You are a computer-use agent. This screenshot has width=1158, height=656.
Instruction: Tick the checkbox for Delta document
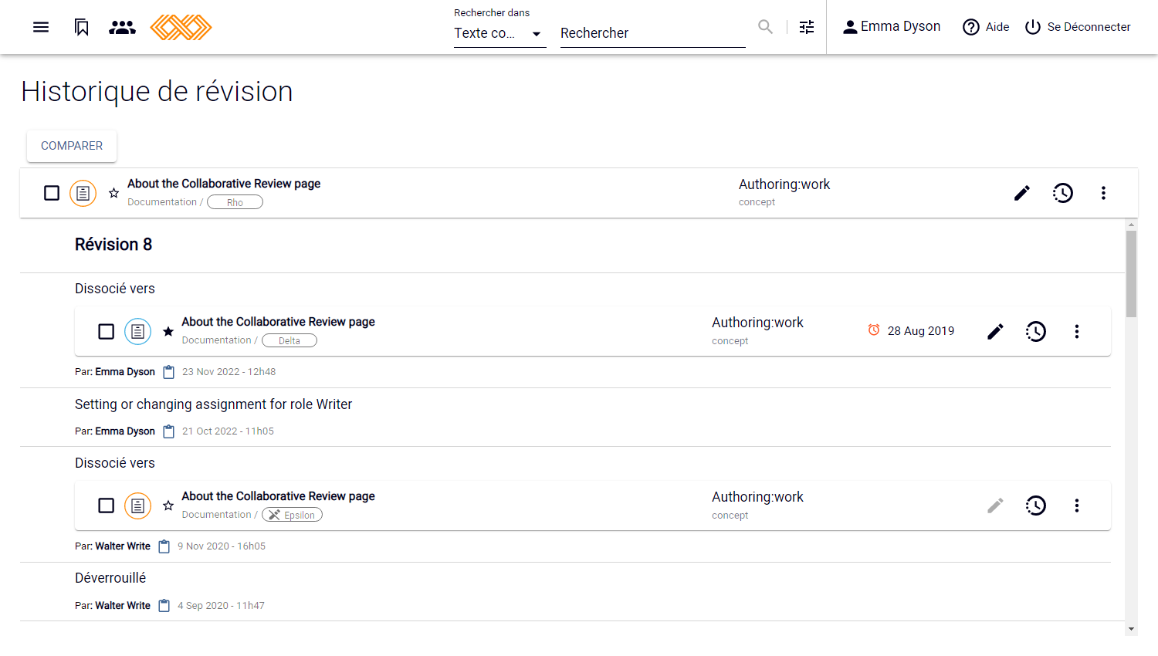[x=107, y=331]
